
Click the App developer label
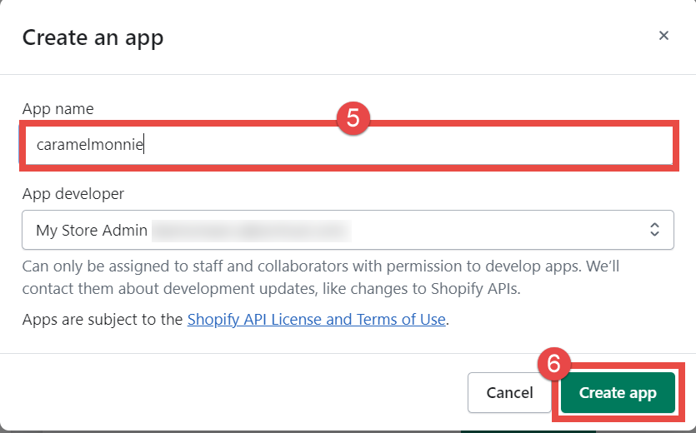pyautogui.click(x=73, y=194)
